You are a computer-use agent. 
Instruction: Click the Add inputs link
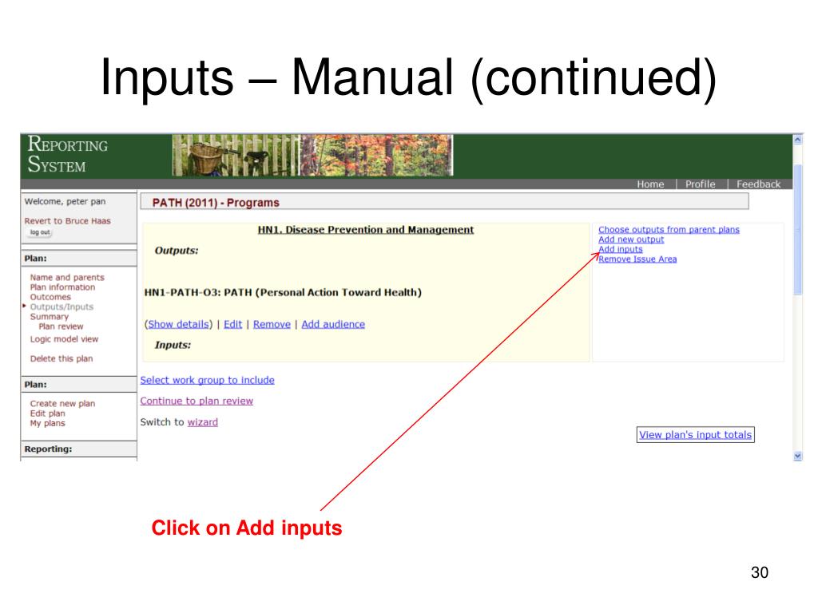coord(621,249)
